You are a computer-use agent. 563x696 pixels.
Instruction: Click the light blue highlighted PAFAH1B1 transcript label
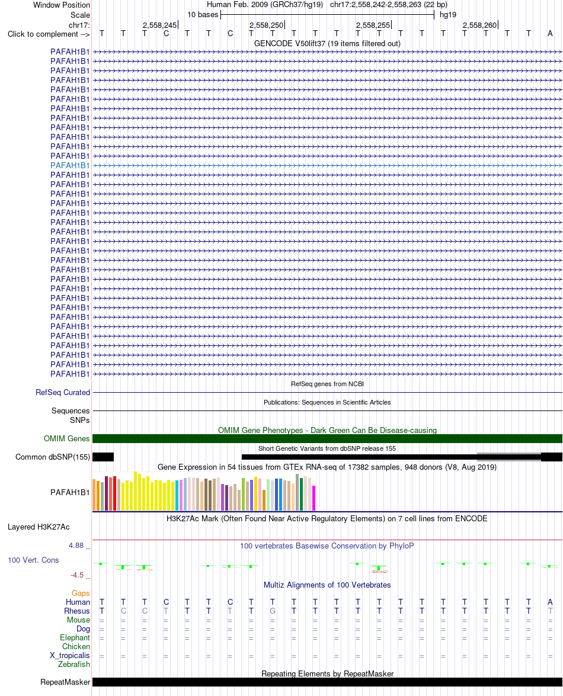[70, 166]
